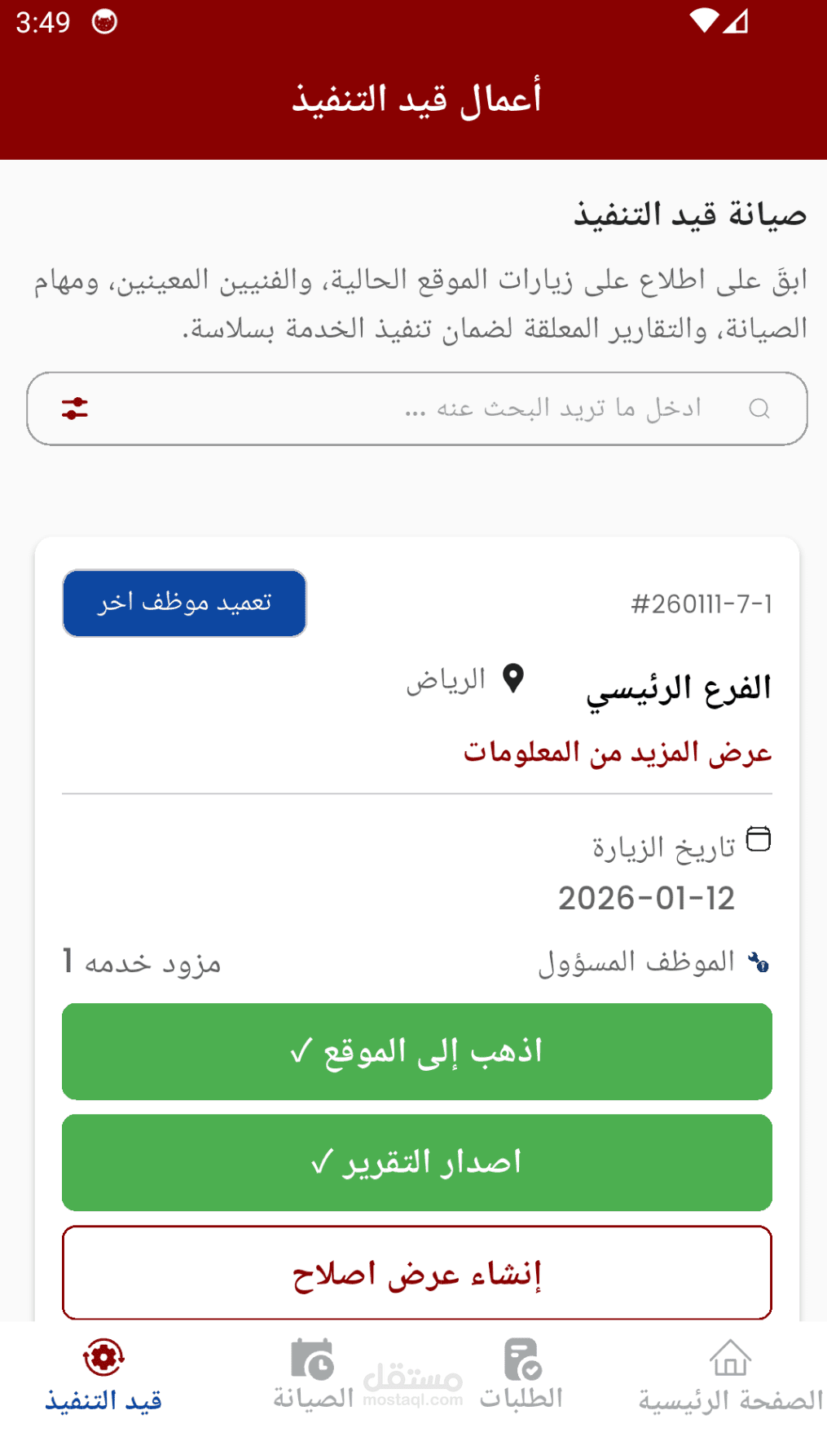Tap the magnifier search icon

[759, 409]
